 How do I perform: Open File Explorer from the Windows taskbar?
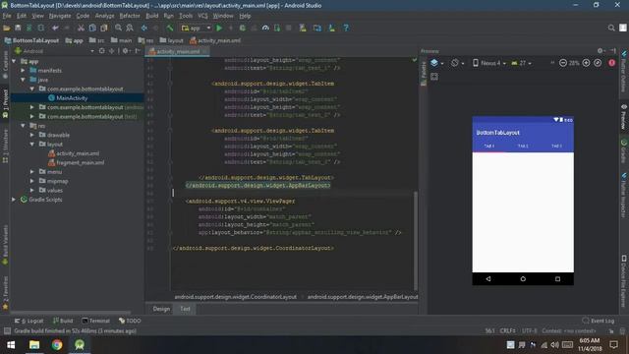[34, 345]
